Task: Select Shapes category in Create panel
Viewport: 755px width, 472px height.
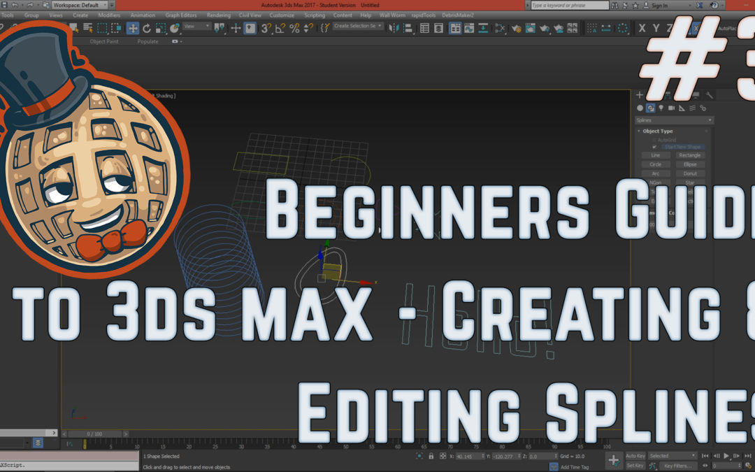Action: pos(651,108)
